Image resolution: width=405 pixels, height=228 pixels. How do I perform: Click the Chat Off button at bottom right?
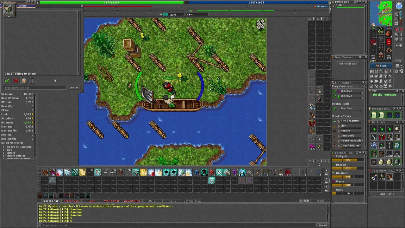point(323,225)
